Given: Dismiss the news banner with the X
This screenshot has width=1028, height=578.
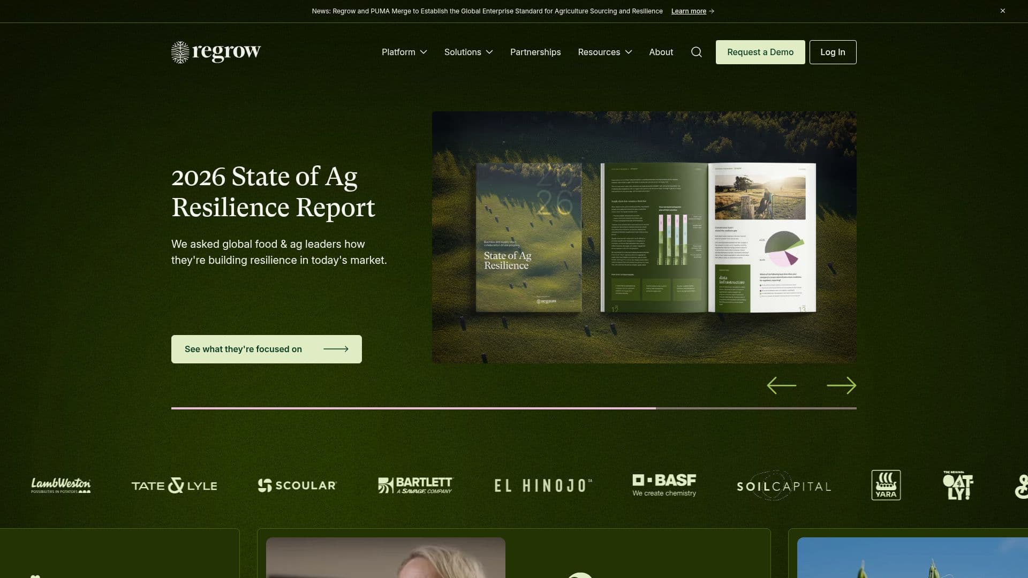Looking at the screenshot, I should (1003, 11).
